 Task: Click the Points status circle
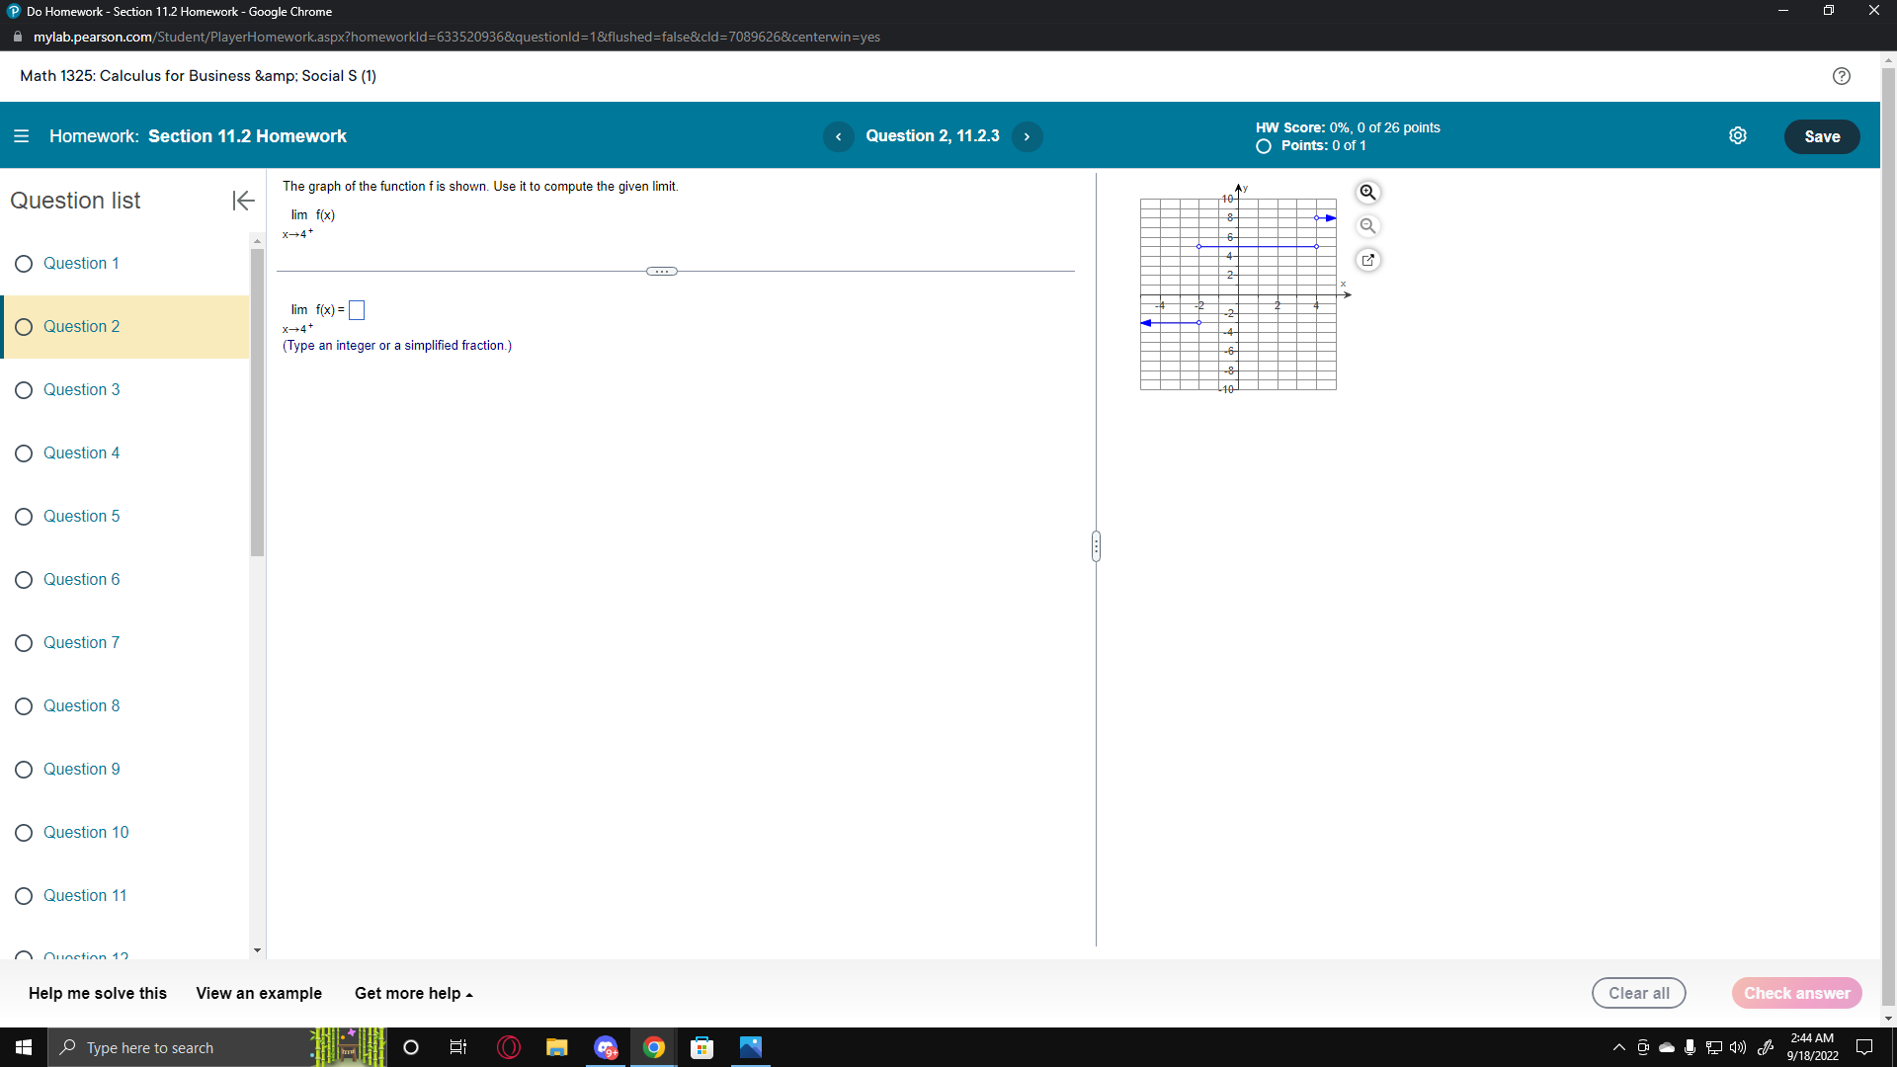point(1263,146)
